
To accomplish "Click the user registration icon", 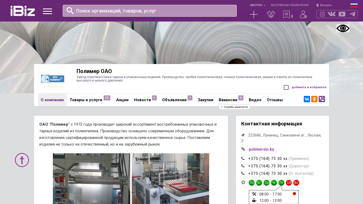I will pyautogui.click(x=303, y=14).
